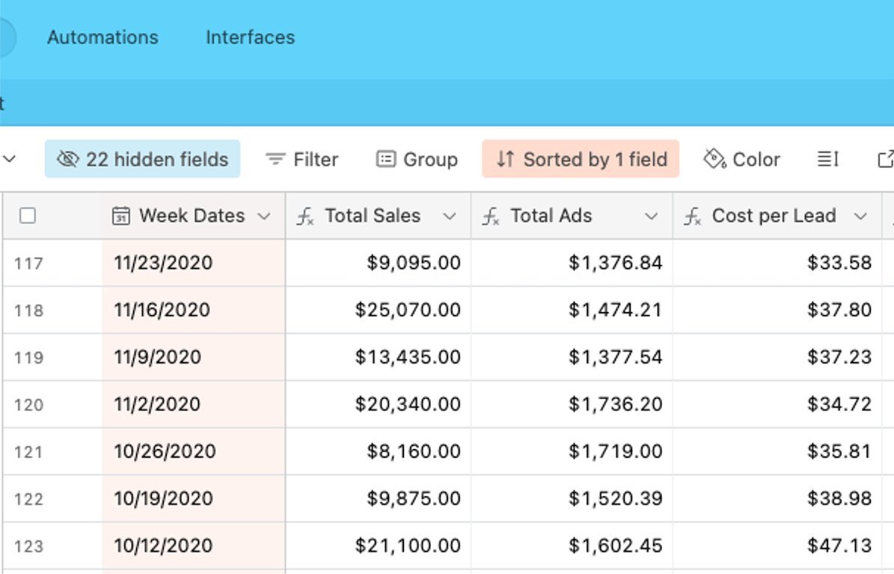The height and width of the screenshot is (574, 894).
Task: Click row number 123
Action: point(28,546)
